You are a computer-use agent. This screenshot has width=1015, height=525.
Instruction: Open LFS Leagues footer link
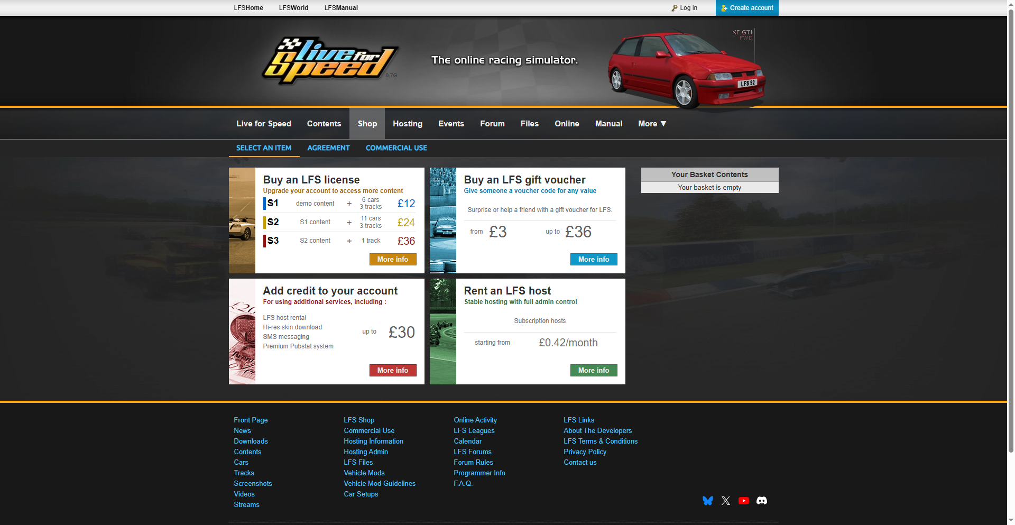(x=474, y=431)
